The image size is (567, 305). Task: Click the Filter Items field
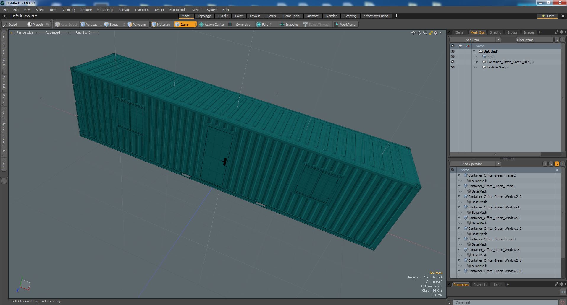(x=534, y=40)
